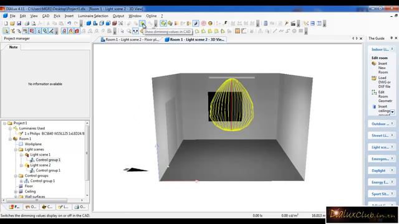Expand Control group 1 under Control groups
399x224 pixels.
click(21, 181)
